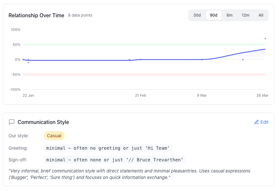Click the 'Relationship Over Time' heading
The image size is (279, 191).
point(36,16)
